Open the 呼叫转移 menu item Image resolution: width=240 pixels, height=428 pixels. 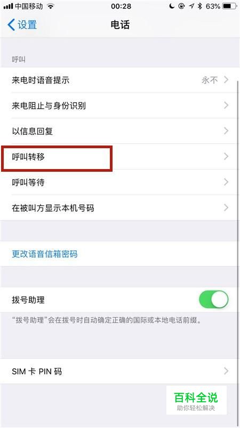pos(120,157)
